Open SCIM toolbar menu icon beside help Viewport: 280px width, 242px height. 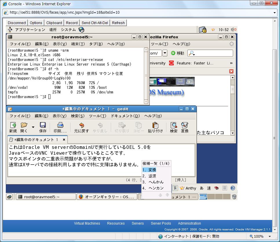(225, 188)
